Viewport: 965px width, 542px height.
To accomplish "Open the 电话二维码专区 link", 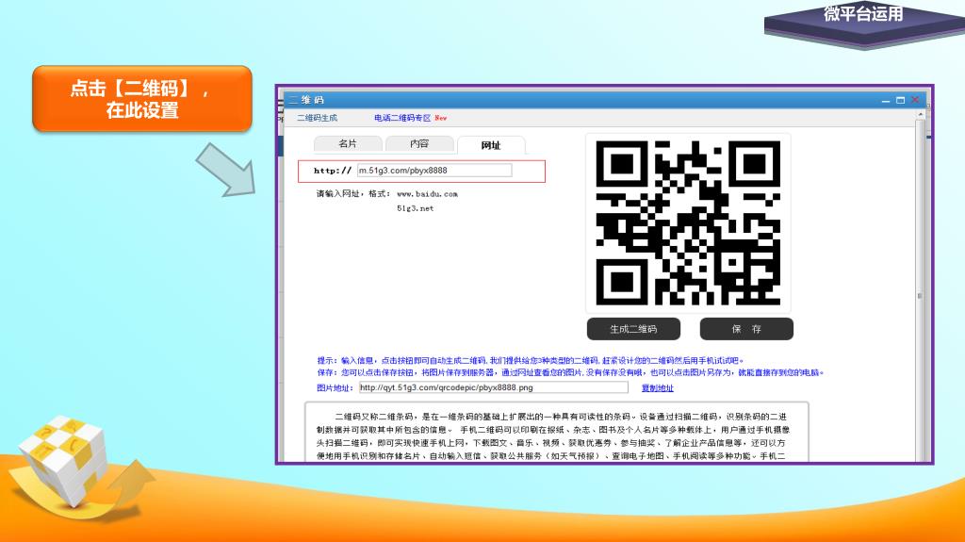I will 402,118.
